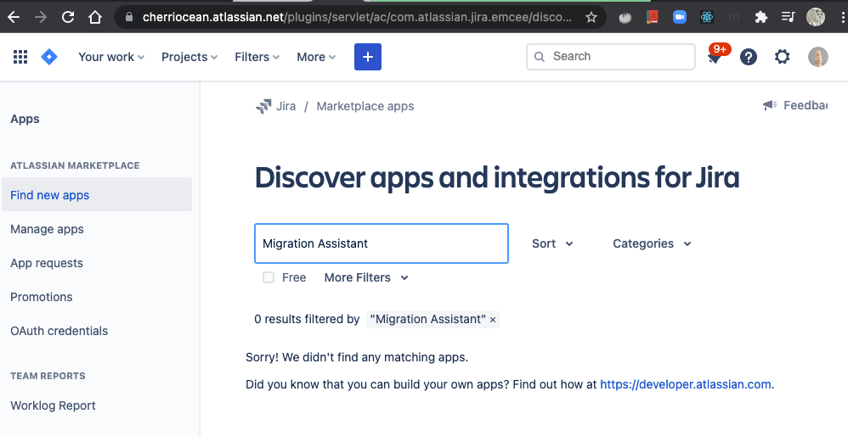Click the browser forward arrow
This screenshot has height=436, width=848.
[41, 17]
